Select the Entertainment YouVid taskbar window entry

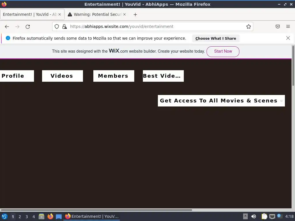(x=92, y=216)
